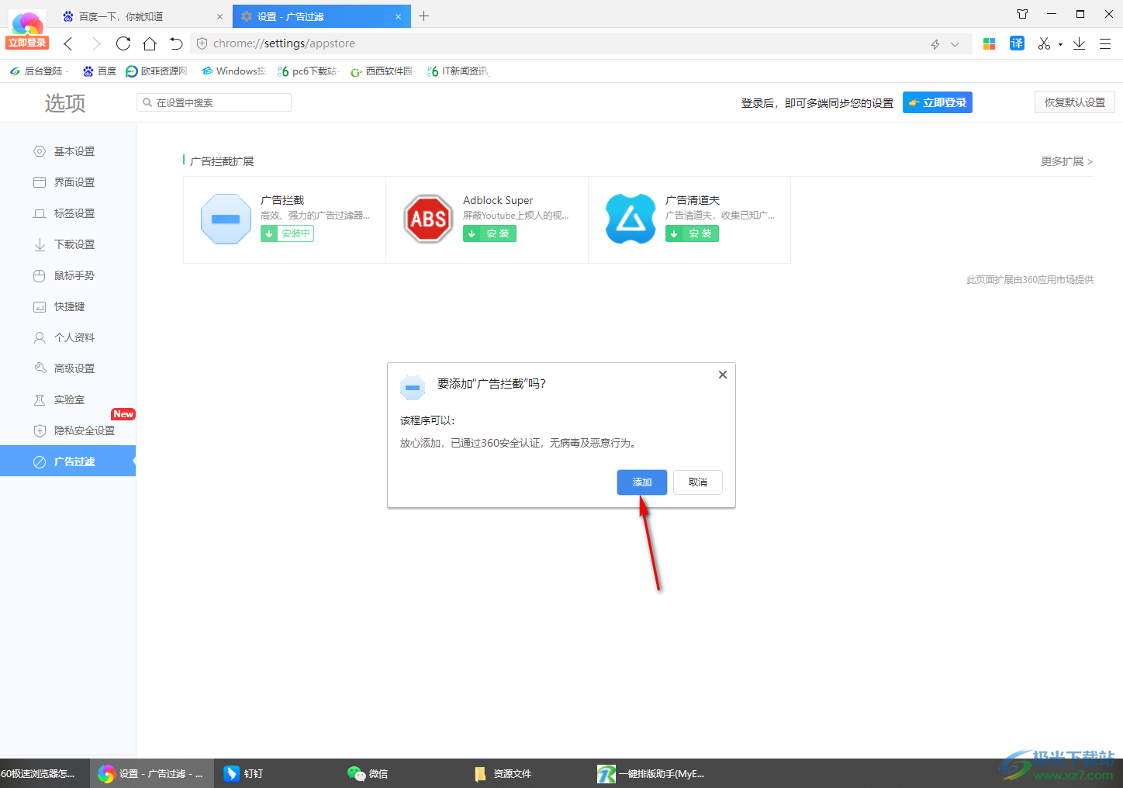Click the scissors screenshot tool

click(x=1044, y=44)
